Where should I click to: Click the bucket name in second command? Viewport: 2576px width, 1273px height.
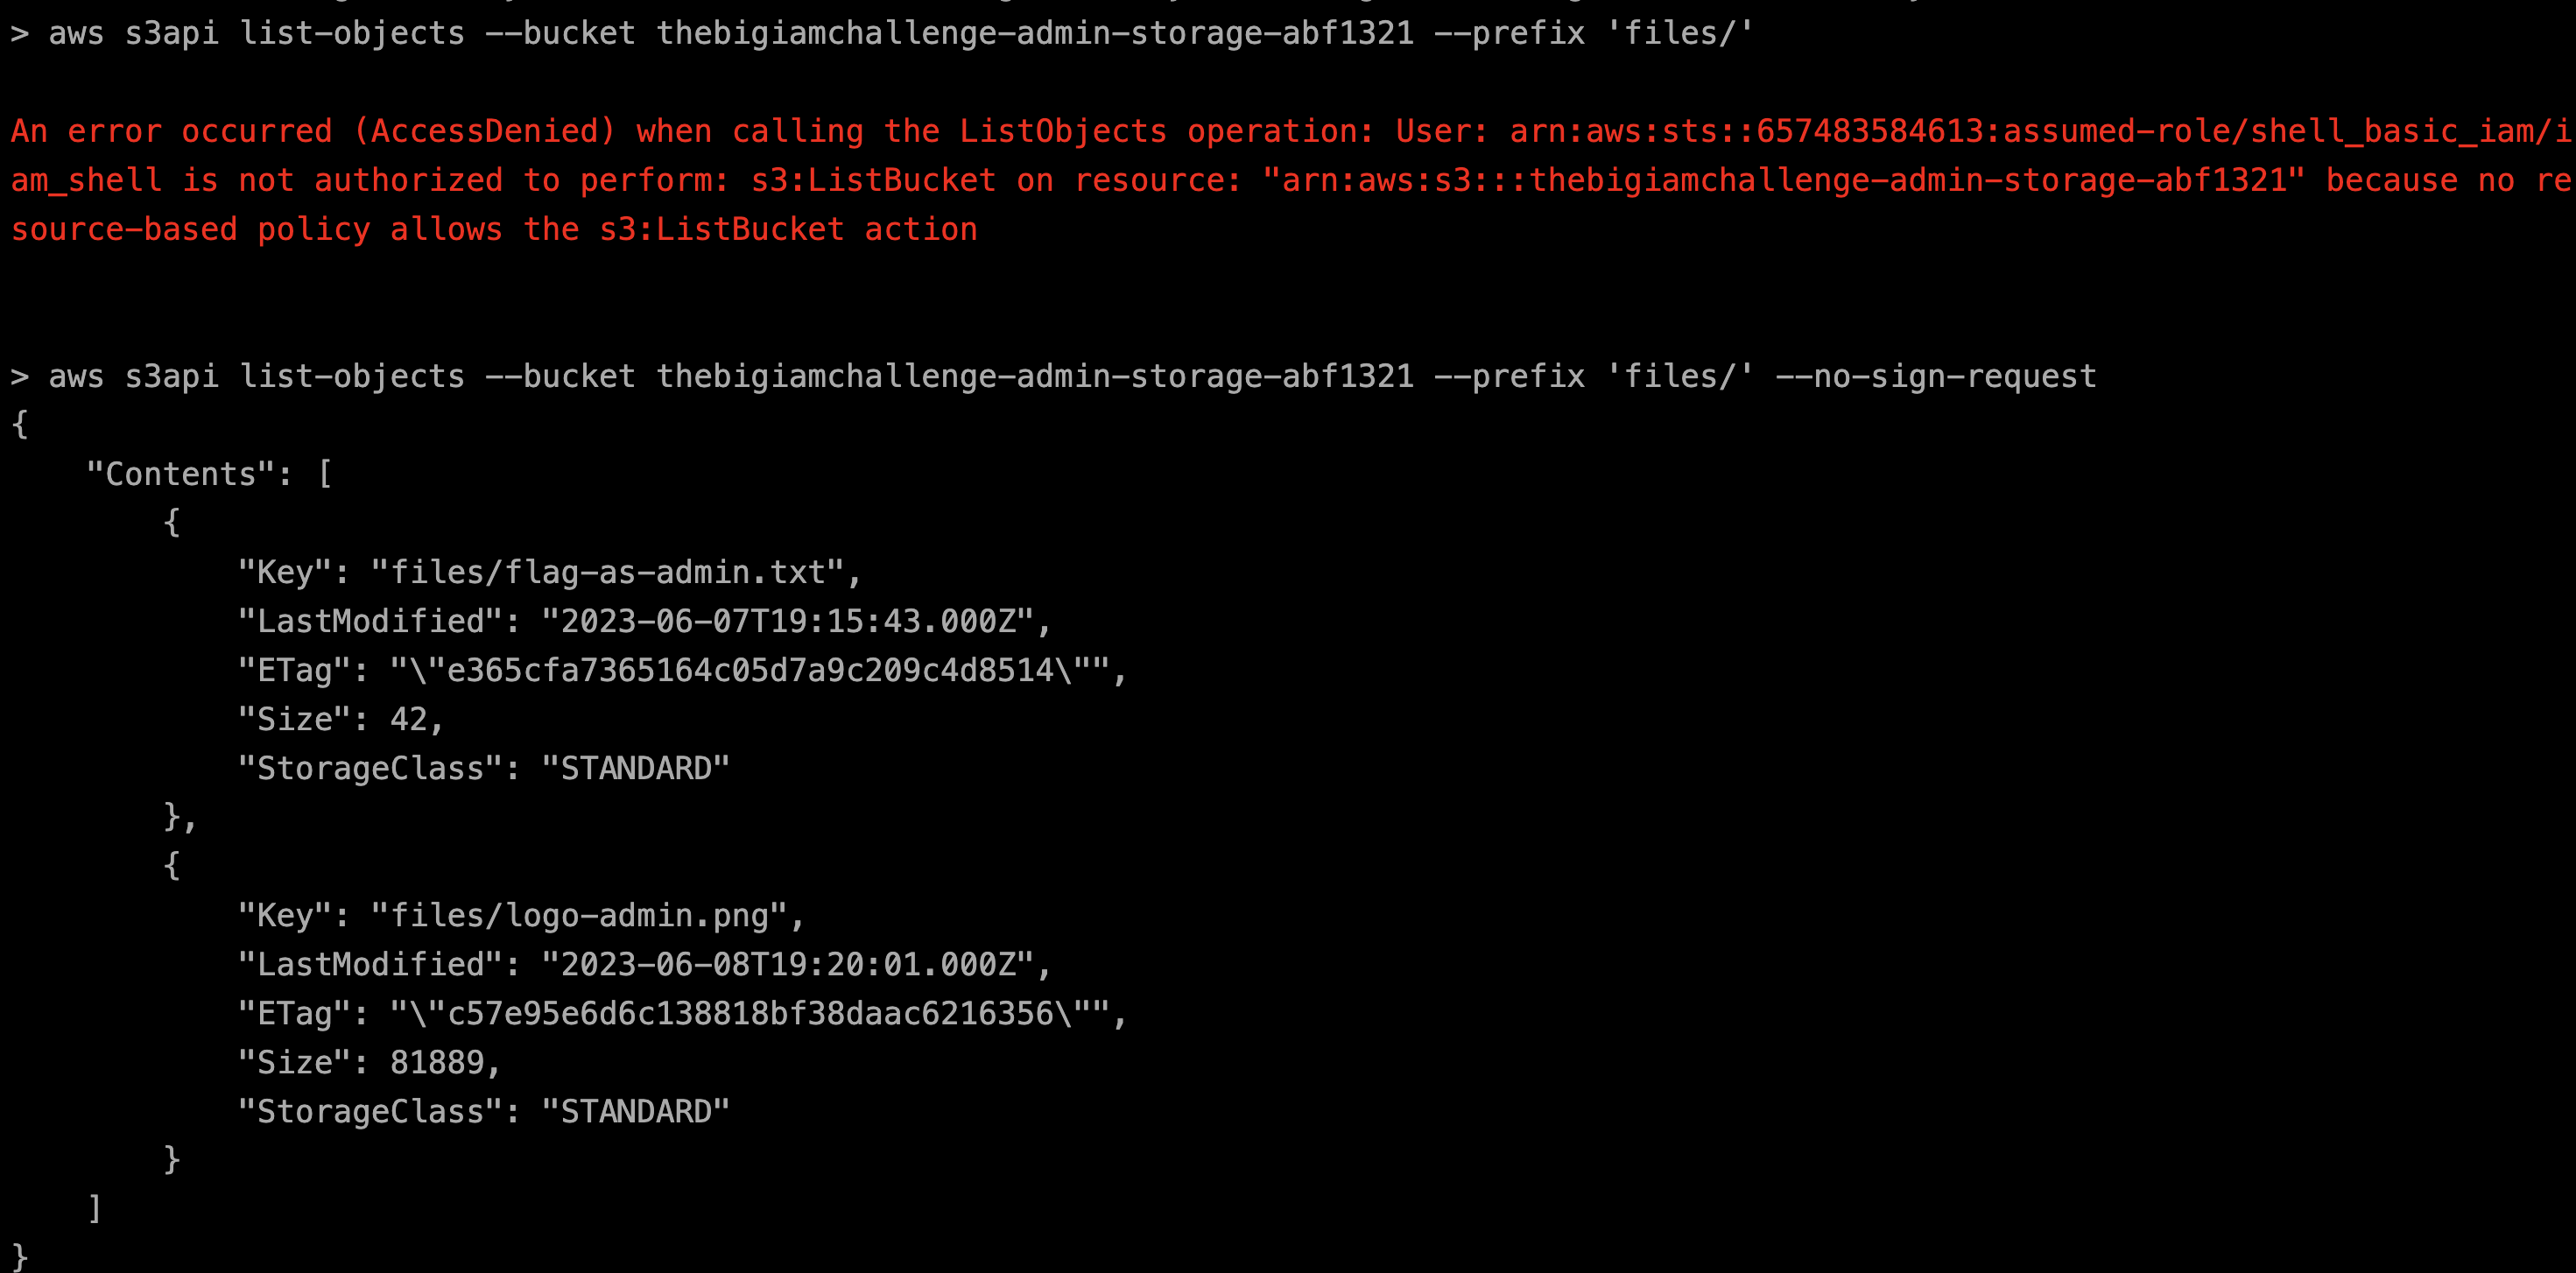click(x=1035, y=376)
